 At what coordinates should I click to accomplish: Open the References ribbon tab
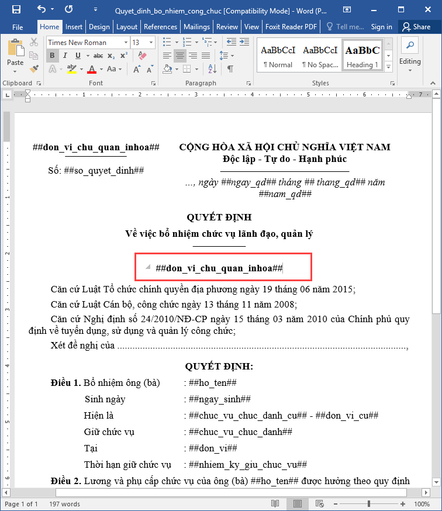pos(160,27)
